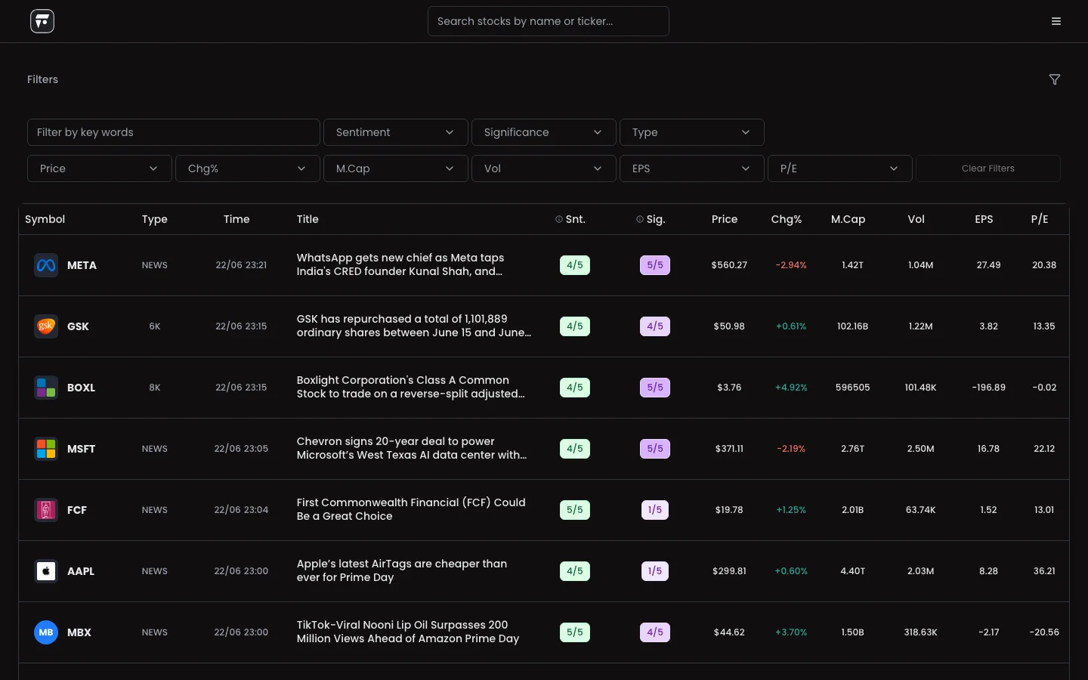The width and height of the screenshot is (1088, 680).
Task: Open the TikTok-Viral Nooni Lip Oil headline
Action: pos(408,632)
